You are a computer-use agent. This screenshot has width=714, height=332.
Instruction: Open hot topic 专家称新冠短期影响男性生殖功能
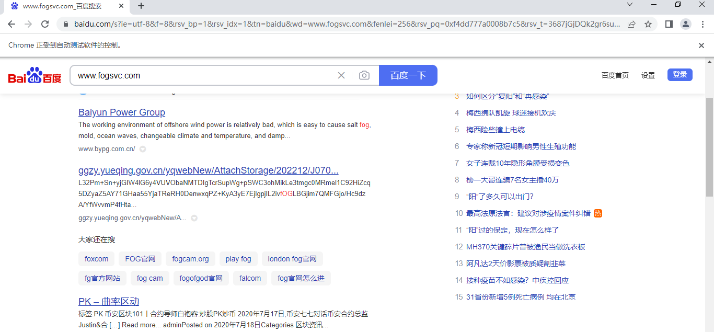point(521,146)
